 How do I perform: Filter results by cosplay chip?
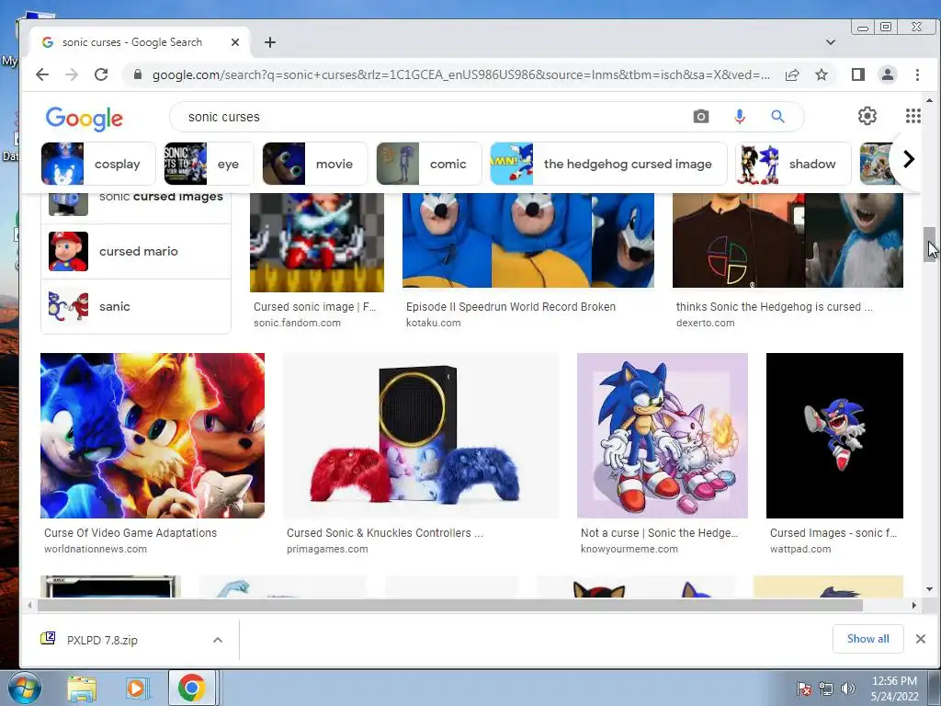pyautogui.click(x=98, y=164)
